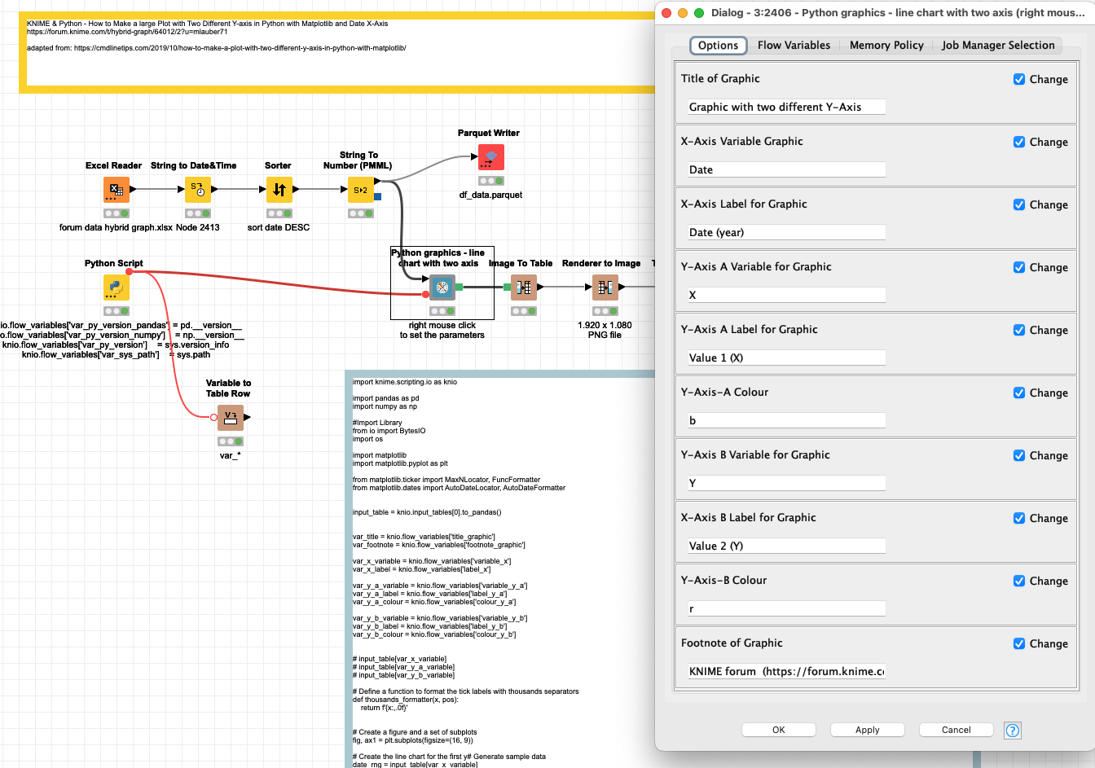Click the 'Node 2413' label

(x=197, y=227)
